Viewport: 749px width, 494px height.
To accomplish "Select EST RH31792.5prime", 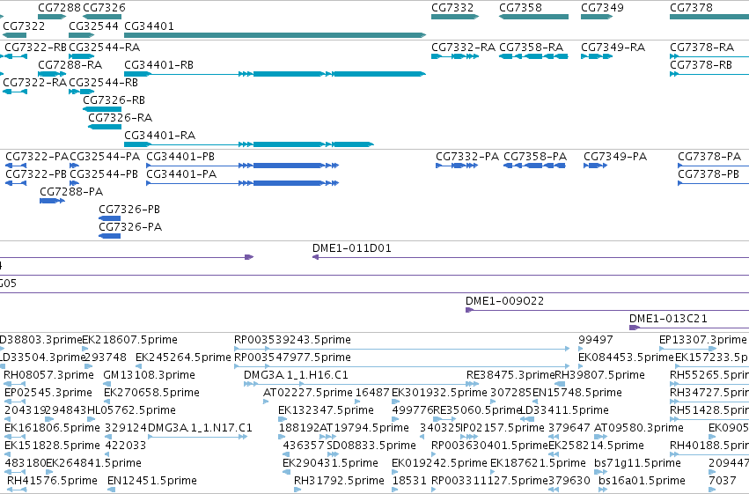I will (x=339, y=481).
